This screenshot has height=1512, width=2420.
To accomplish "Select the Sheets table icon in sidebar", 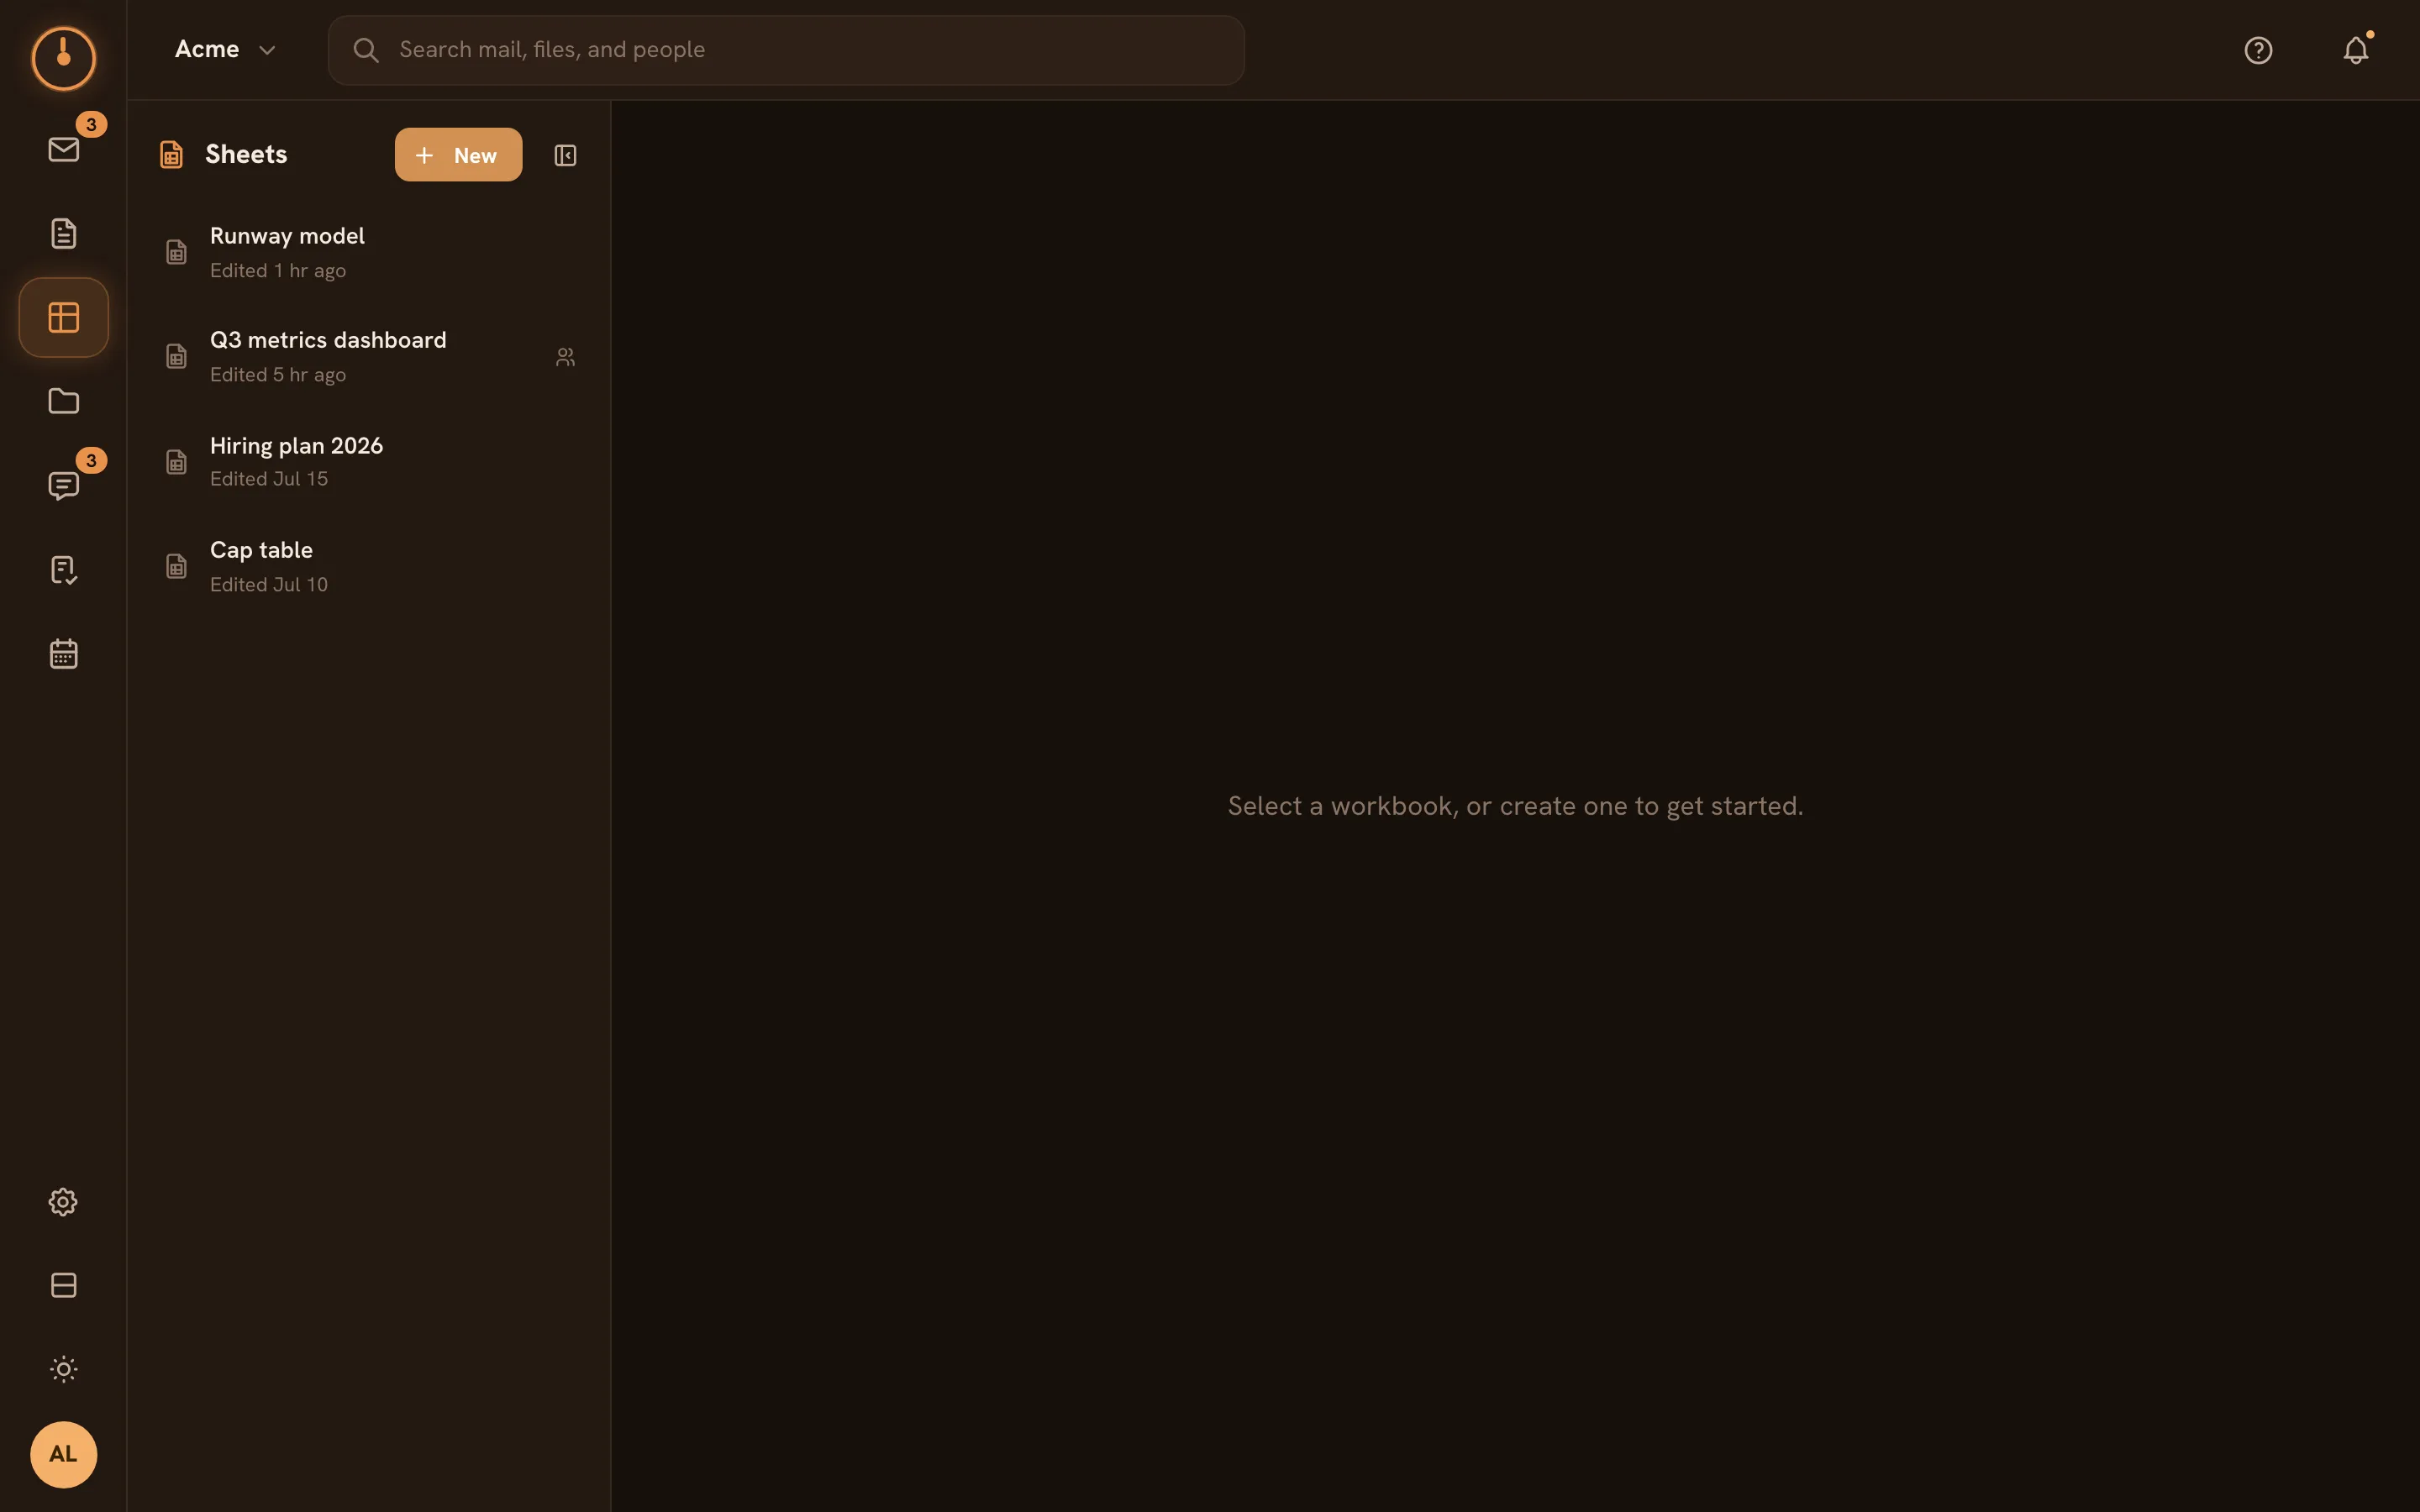I will click(x=63, y=317).
